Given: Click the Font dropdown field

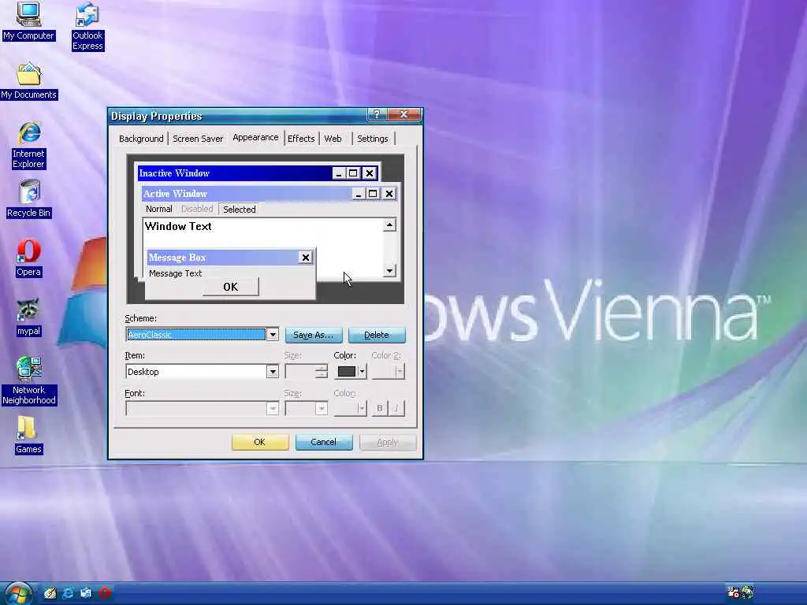Looking at the screenshot, I should [202, 409].
